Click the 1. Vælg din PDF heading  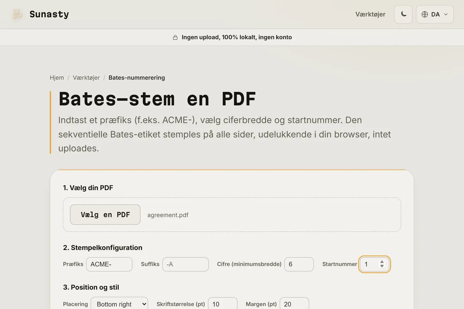(88, 188)
